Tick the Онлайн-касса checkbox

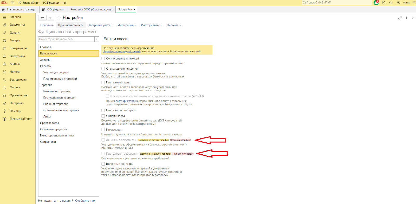(103, 116)
